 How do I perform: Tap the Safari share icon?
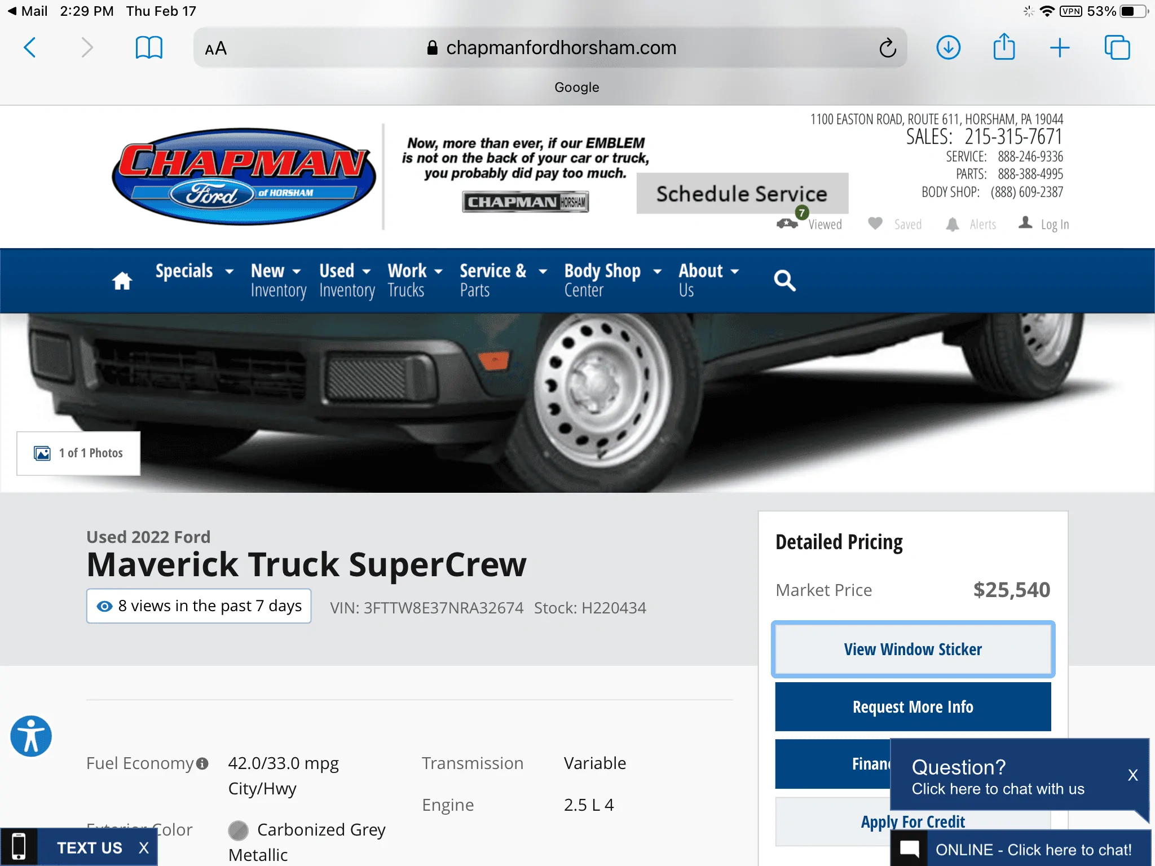pyautogui.click(x=1004, y=46)
